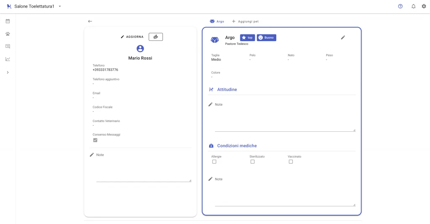Expand the left sidebar with chevron

tap(8, 73)
